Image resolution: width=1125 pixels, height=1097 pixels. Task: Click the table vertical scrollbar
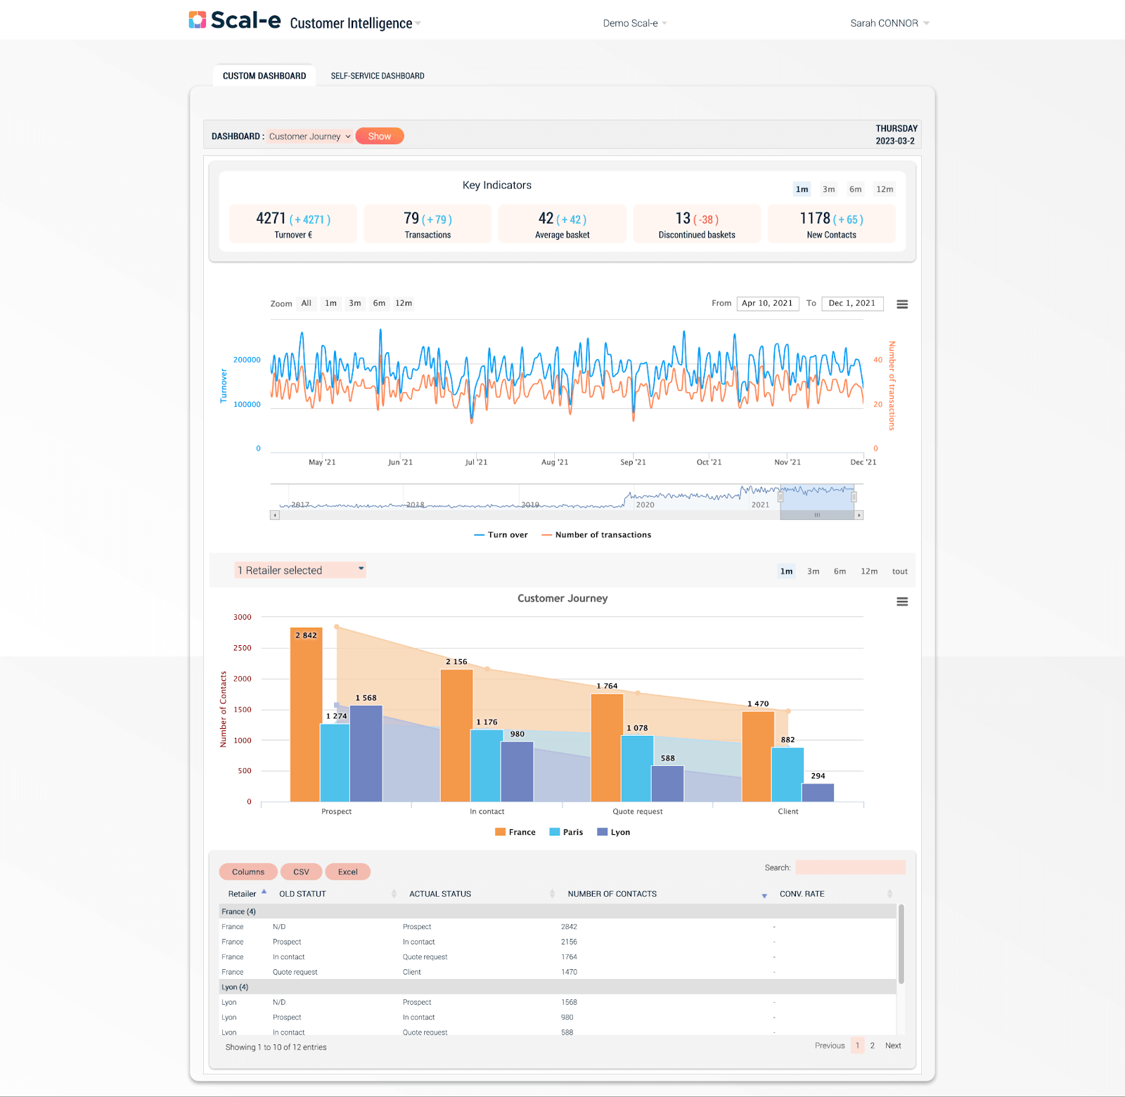[x=901, y=945]
